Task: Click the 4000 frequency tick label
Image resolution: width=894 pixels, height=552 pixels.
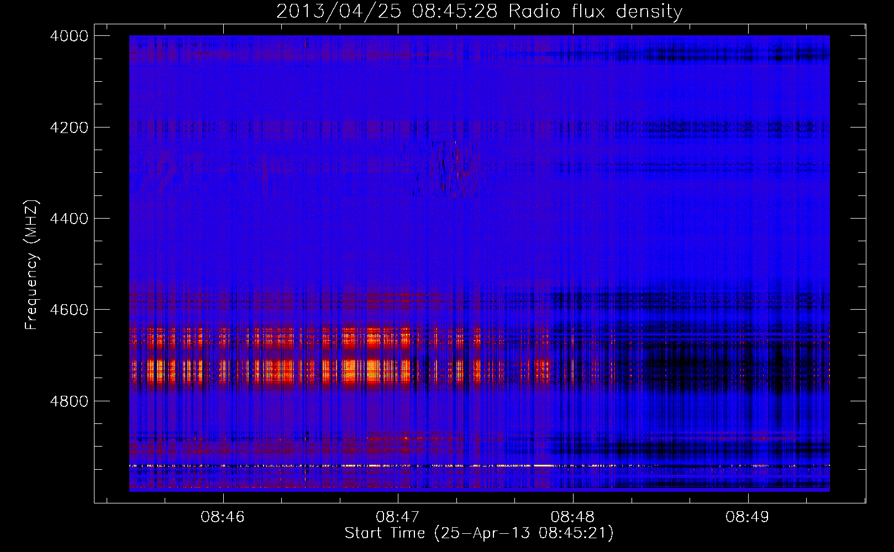Action: click(69, 36)
